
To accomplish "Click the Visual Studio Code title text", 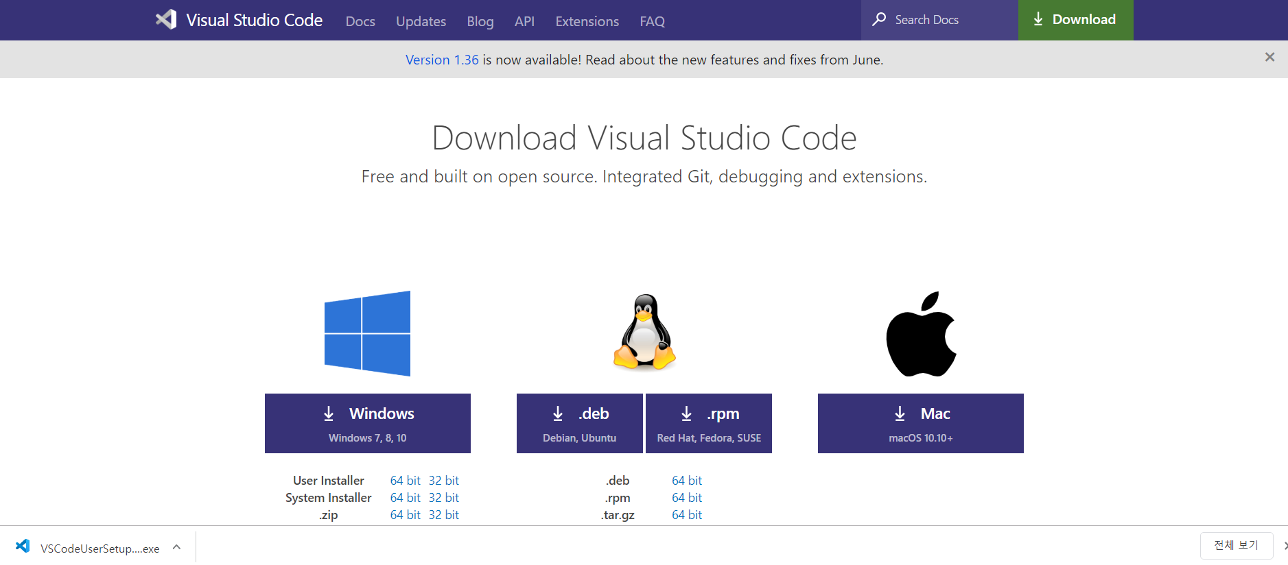I will [255, 20].
